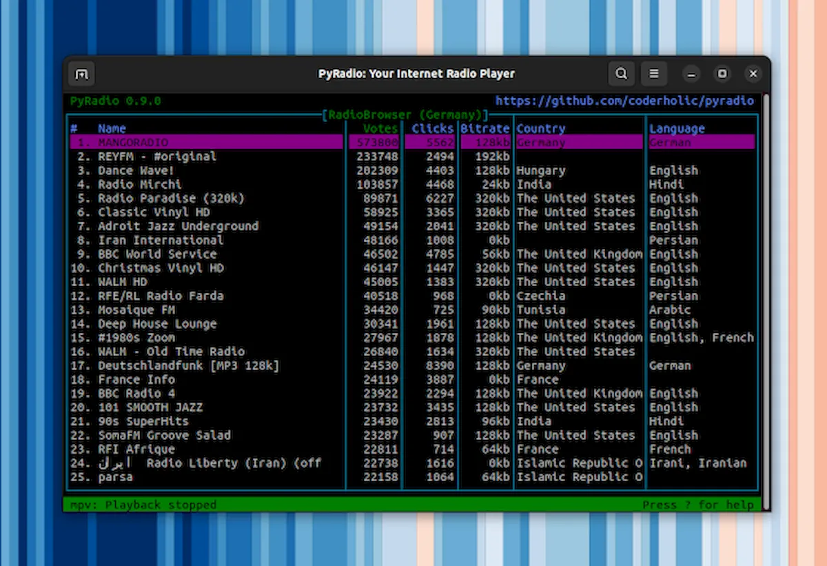
Task: Click the Name column header
Action: (x=112, y=128)
